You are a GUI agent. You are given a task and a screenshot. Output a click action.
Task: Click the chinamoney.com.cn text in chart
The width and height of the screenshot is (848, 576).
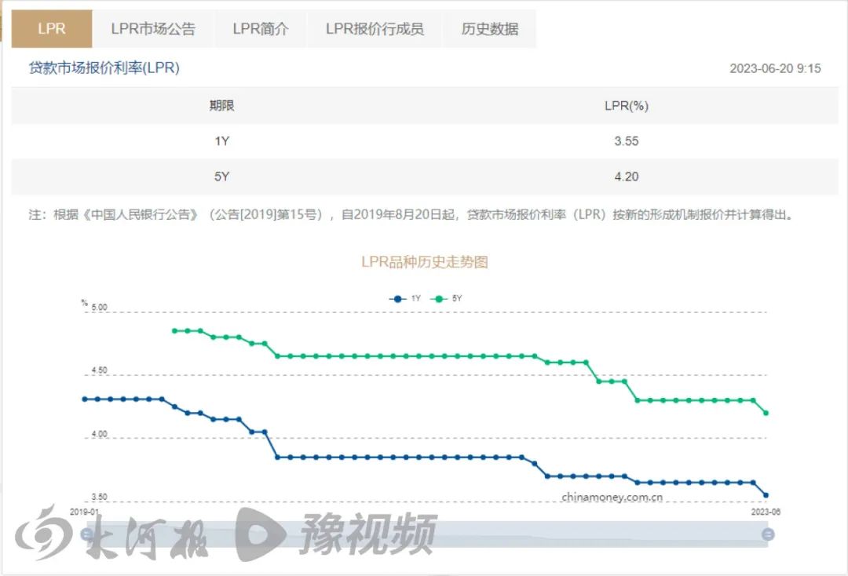[612, 497]
